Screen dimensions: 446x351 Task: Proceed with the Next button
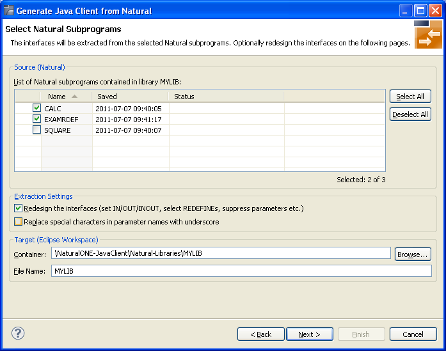tap(310, 334)
